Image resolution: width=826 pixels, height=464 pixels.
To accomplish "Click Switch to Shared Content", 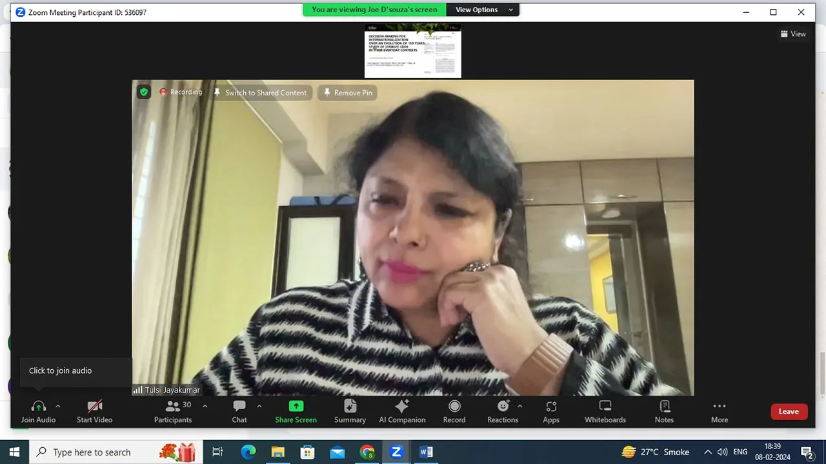I will click(x=261, y=92).
